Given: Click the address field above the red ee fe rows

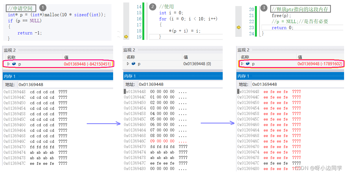Looking at the screenshot, I should tap(298, 84).
